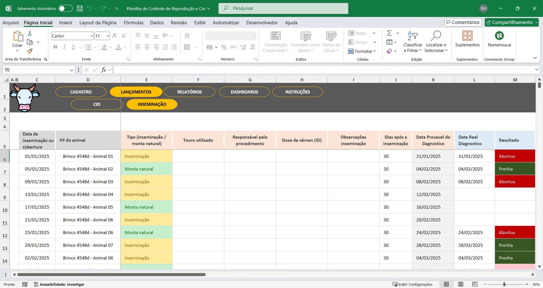Switch to the Dados ribbon tab

click(x=157, y=23)
